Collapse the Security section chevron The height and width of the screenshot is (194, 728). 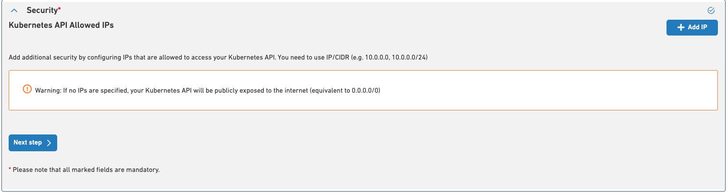[14, 10]
